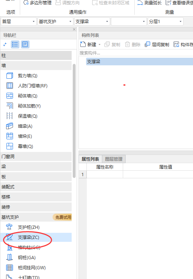Open the empty component name dropdown

[129, 22]
